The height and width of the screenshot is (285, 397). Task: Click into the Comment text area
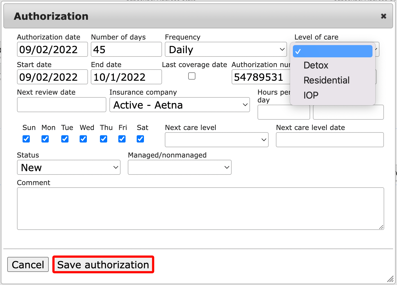click(x=200, y=208)
